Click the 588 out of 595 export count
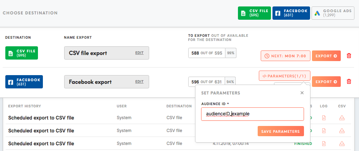The height and width of the screenshot is (151, 359). click(x=207, y=53)
